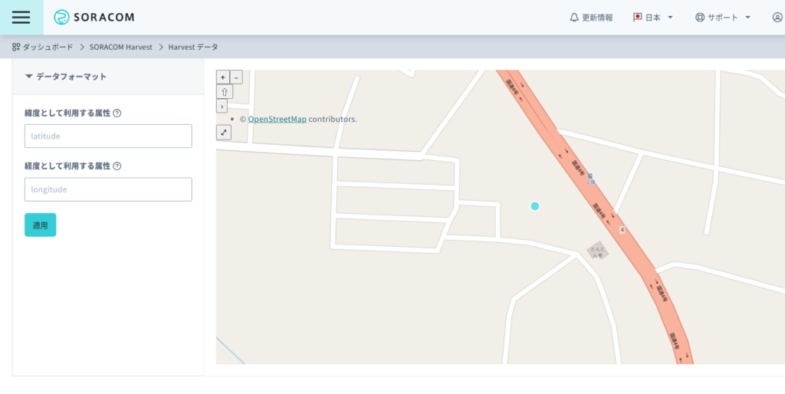Open the user account profile icon
Image resolution: width=785 pixels, height=394 pixels.
click(777, 18)
